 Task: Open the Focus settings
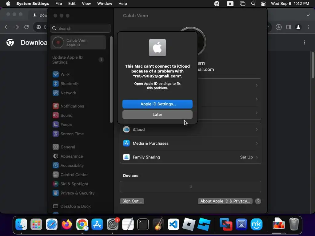tap(78, 125)
